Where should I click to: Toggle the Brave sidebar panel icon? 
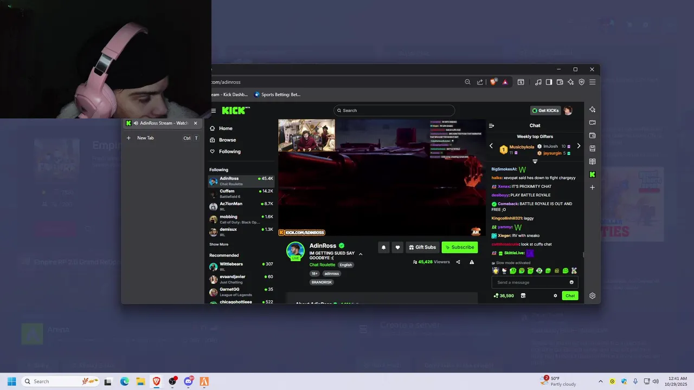(x=549, y=82)
